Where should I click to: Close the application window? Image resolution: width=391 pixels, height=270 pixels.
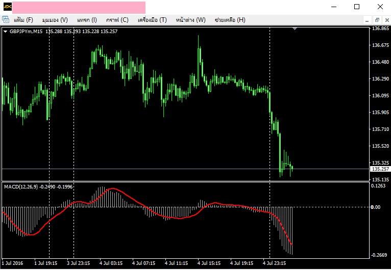click(x=380, y=7)
